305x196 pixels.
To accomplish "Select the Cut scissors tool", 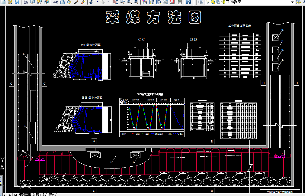I will (55, 2).
